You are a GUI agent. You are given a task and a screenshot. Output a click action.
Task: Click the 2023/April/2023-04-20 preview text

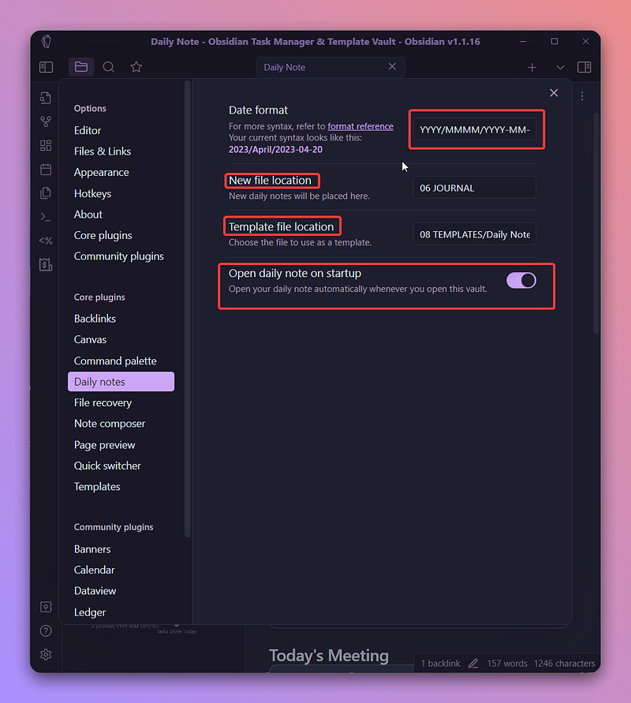point(275,150)
